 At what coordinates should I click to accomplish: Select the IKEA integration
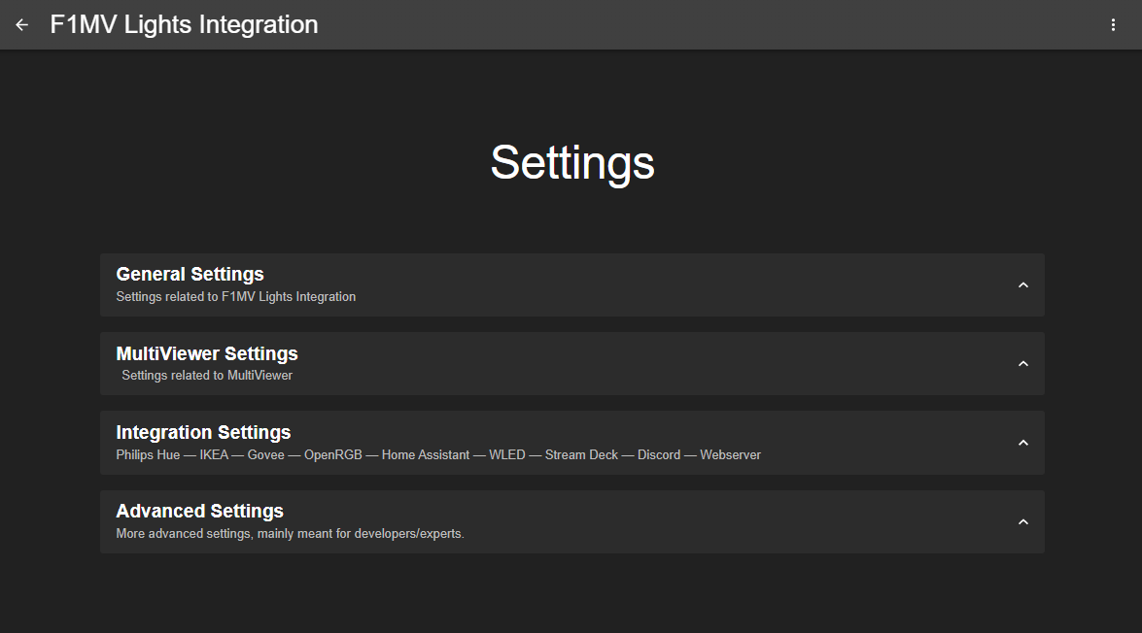point(214,454)
